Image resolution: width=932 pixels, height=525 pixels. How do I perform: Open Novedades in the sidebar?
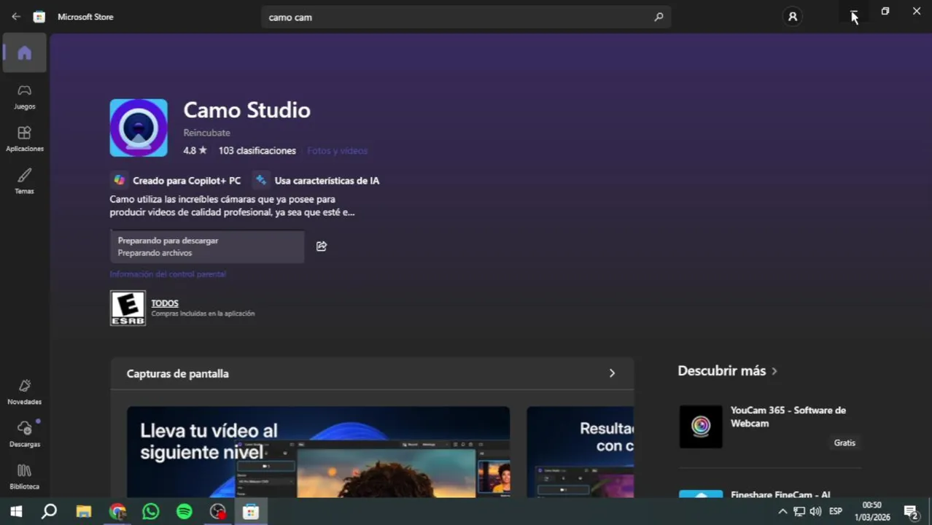(25, 392)
